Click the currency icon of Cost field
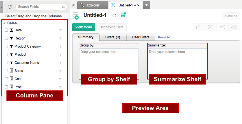The height and width of the screenshot is (124, 242). [11, 79]
